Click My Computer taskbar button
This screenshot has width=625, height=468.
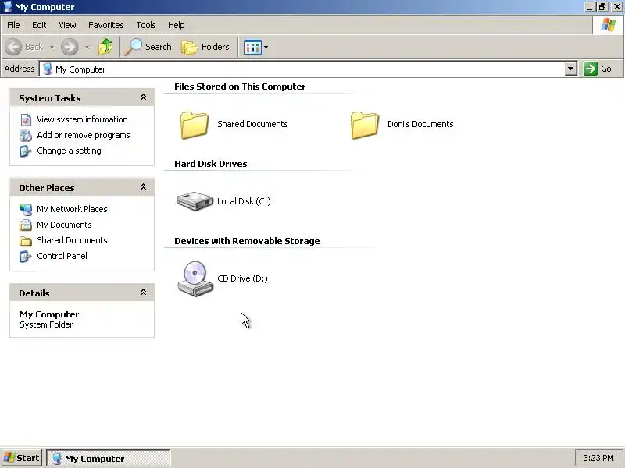click(x=109, y=458)
